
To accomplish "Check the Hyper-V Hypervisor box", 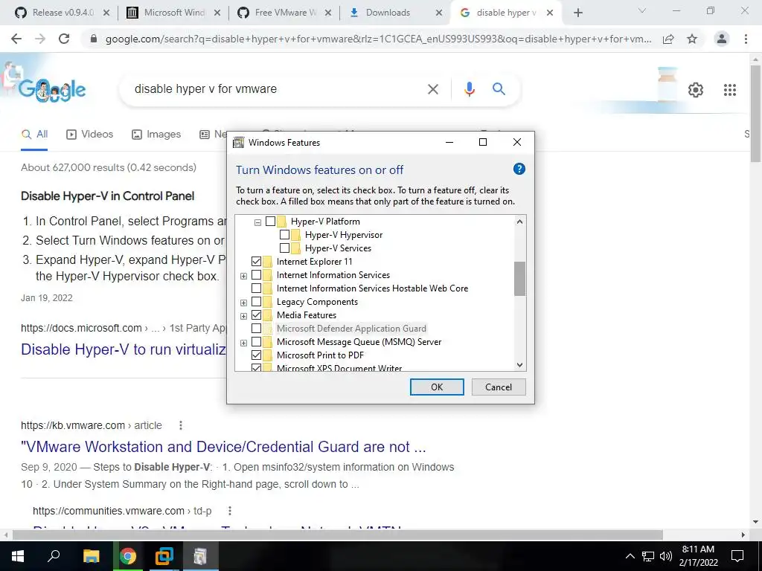I will coord(285,234).
